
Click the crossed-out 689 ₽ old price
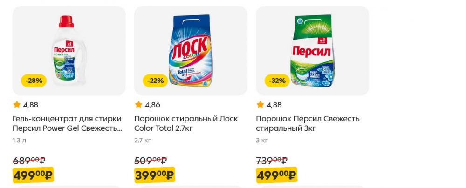(29, 161)
